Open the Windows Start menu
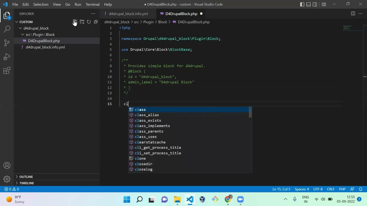The image size is (367, 206). coord(127,199)
